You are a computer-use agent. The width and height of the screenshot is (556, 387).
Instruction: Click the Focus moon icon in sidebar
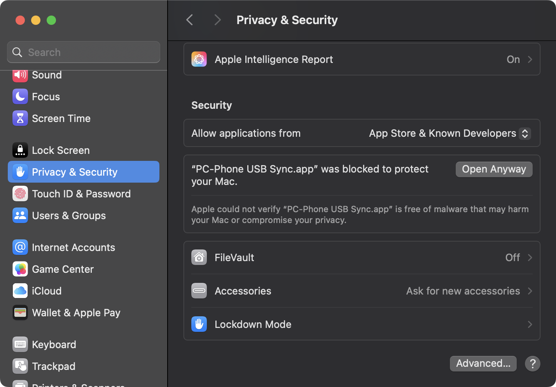20,97
